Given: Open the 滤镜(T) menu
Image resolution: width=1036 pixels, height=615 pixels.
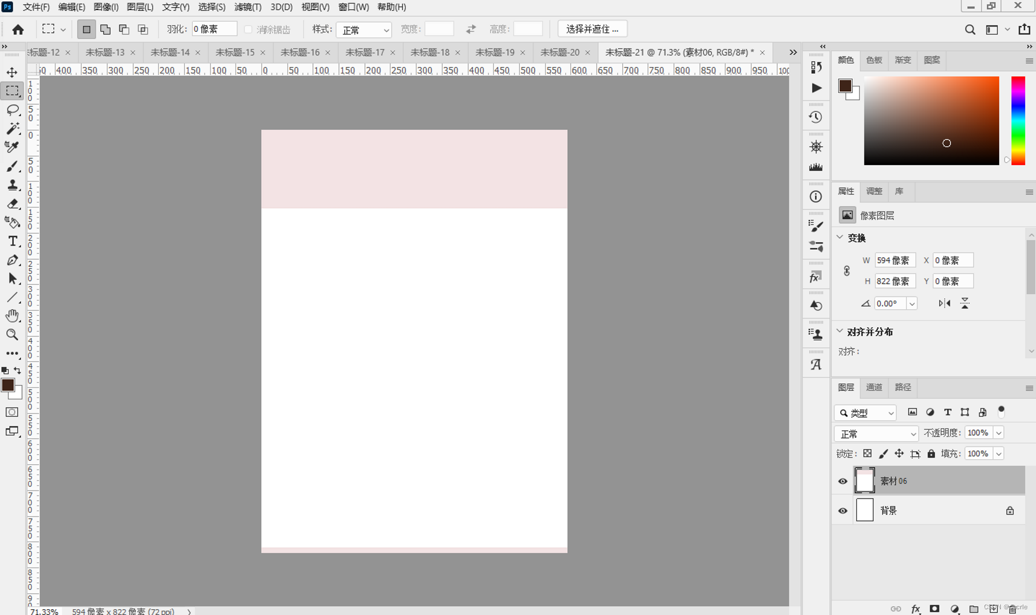Looking at the screenshot, I should [x=248, y=7].
